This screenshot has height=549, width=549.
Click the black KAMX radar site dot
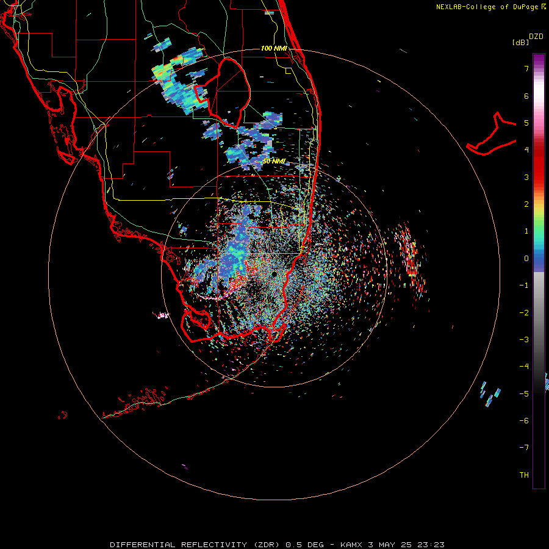[274, 274]
